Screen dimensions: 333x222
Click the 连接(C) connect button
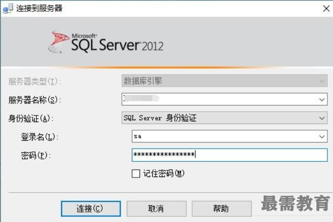point(91,209)
